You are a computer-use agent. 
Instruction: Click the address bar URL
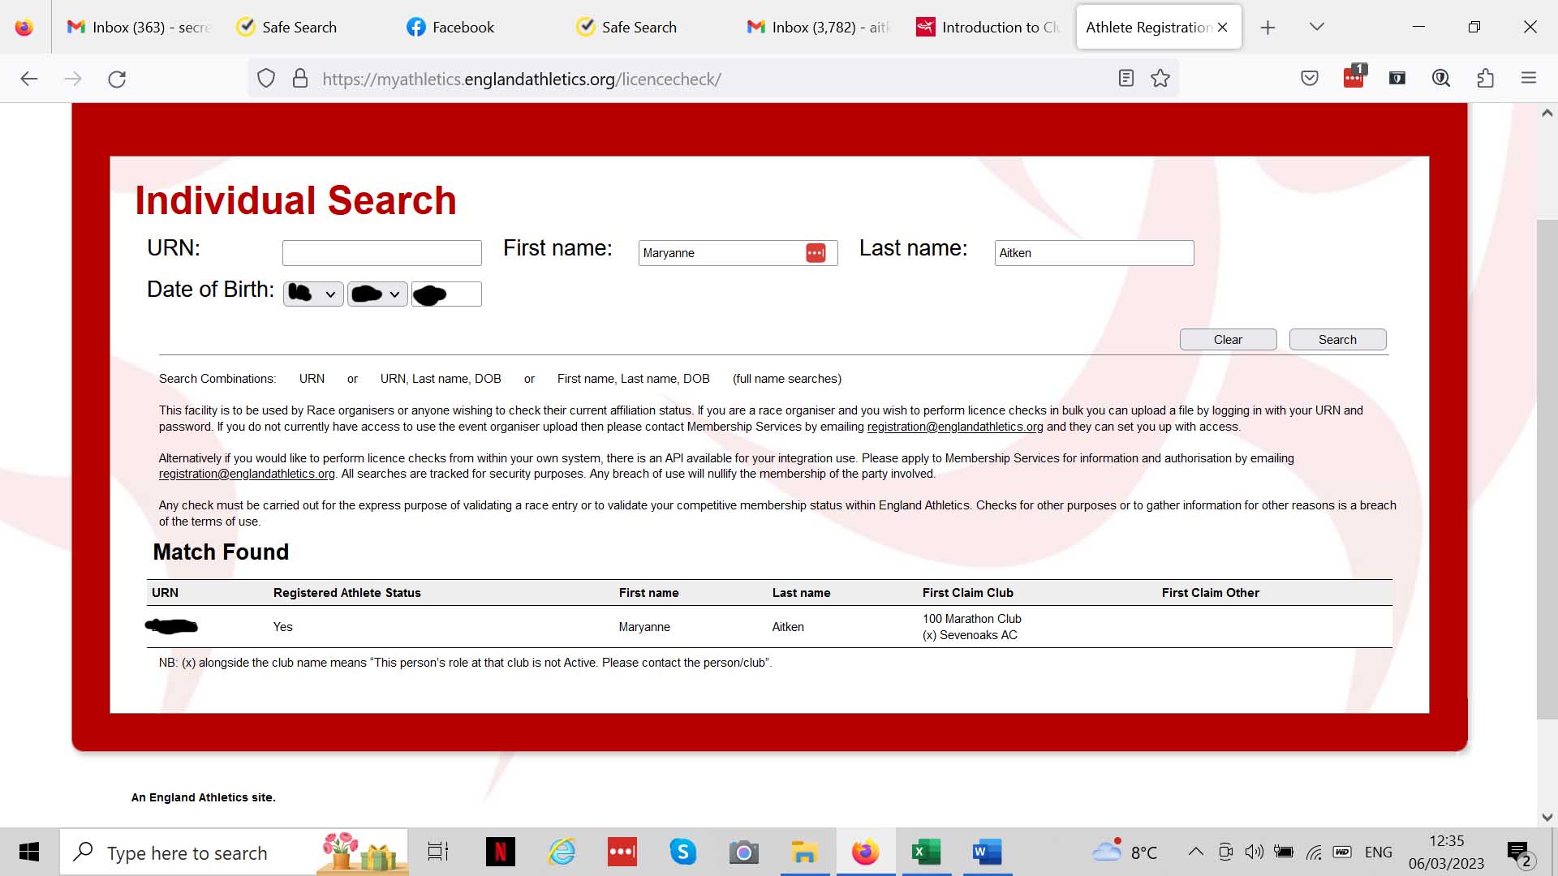(x=522, y=79)
